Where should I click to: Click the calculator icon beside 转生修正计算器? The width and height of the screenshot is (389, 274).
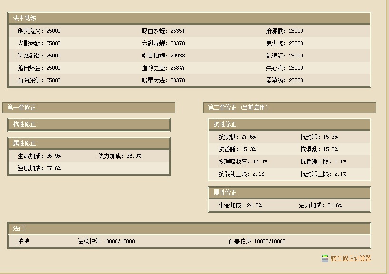[325, 258]
